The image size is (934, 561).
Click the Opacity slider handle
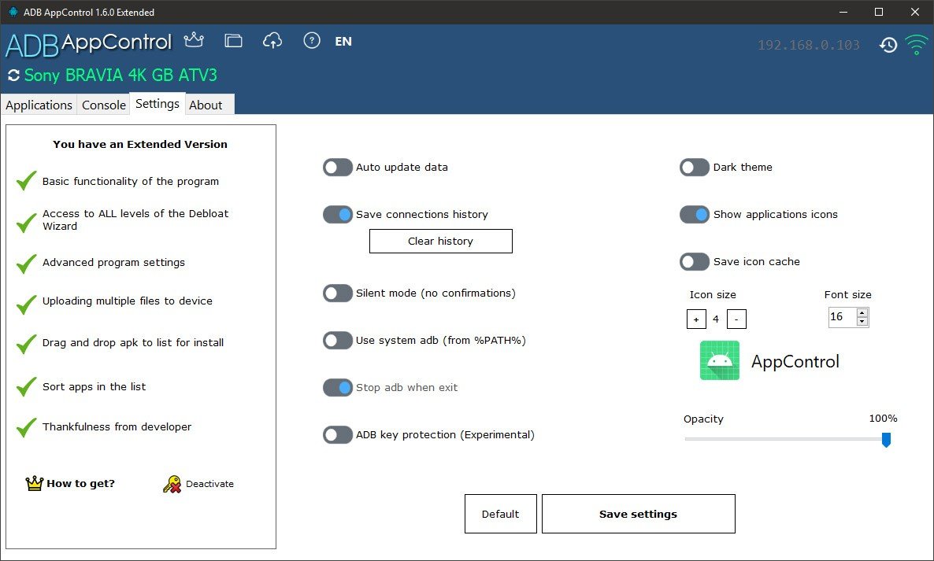(886, 440)
